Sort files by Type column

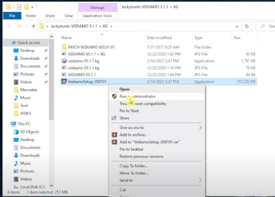[198, 38]
